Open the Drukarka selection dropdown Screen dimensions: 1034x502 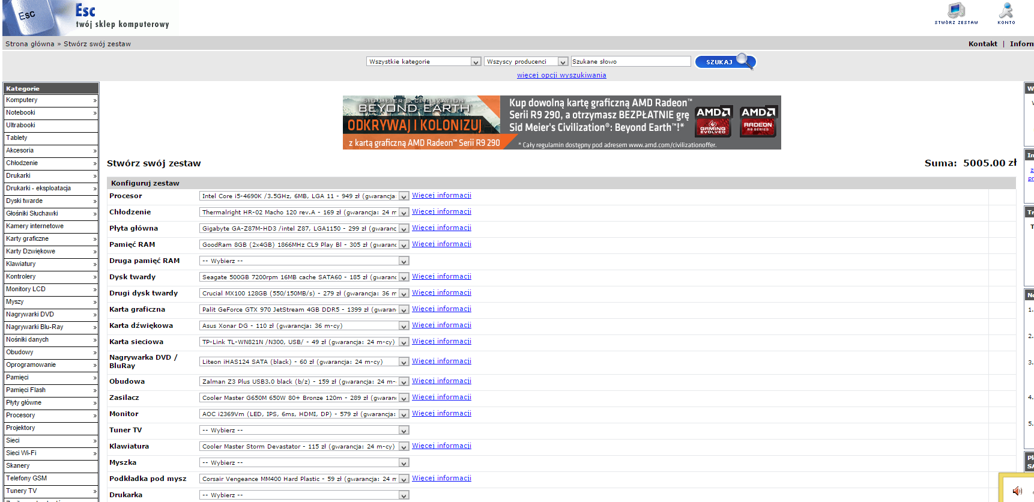click(x=304, y=495)
